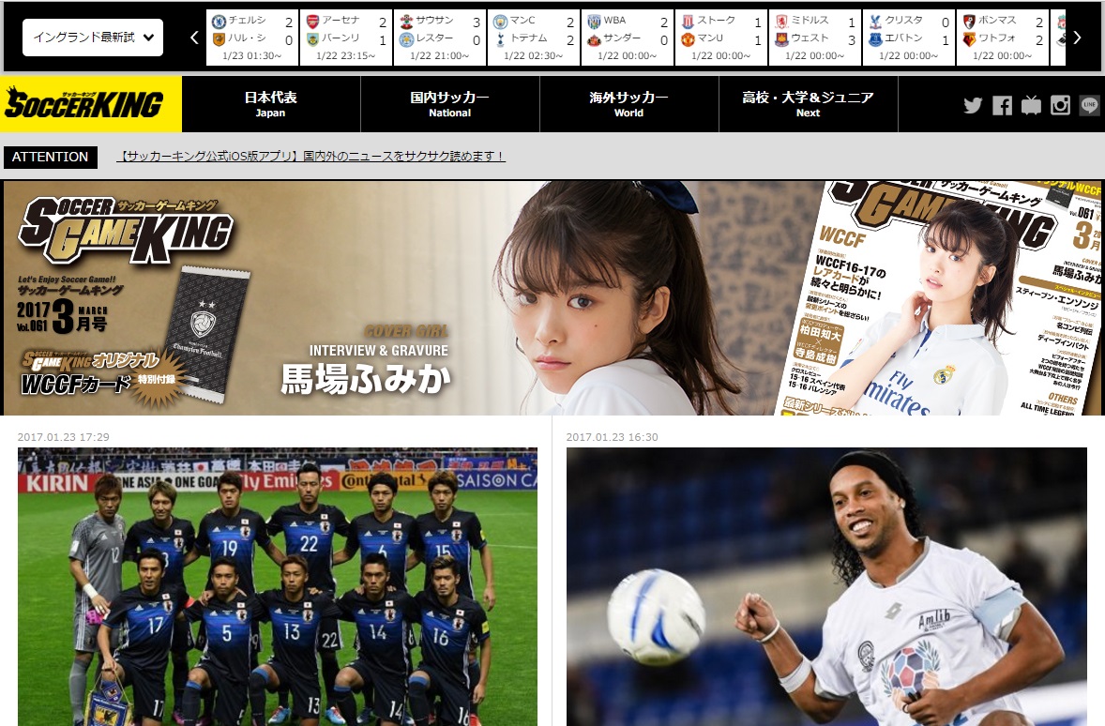This screenshot has width=1105, height=726.
Task: Click Arsenal club crest in ticker
Action: point(313,22)
